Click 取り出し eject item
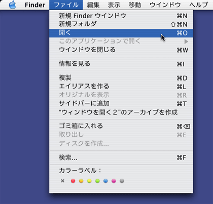Image resolution: width=213 pixels, height=204 pixels. point(121,135)
